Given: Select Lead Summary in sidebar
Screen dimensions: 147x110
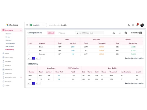Looking at the screenshot, I should click(x=9, y=50).
